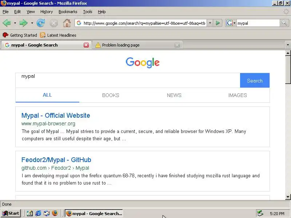This screenshot has width=291, height=218.
Task: Click the snippet about firefox quantum 68-78
Action: (140, 179)
